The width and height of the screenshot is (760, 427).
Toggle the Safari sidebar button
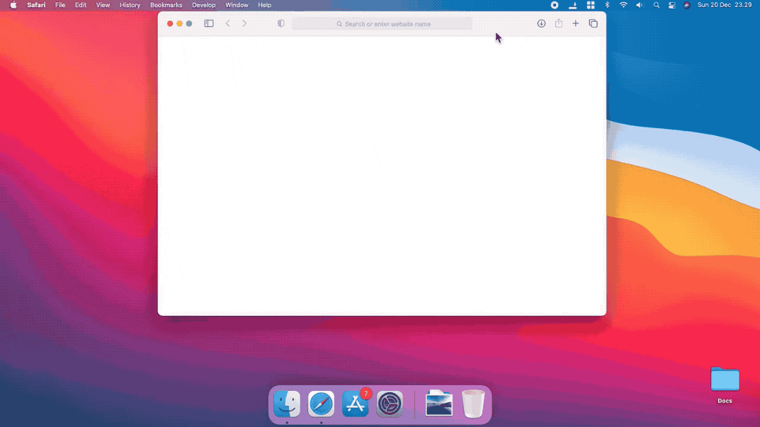tap(209, 23)
